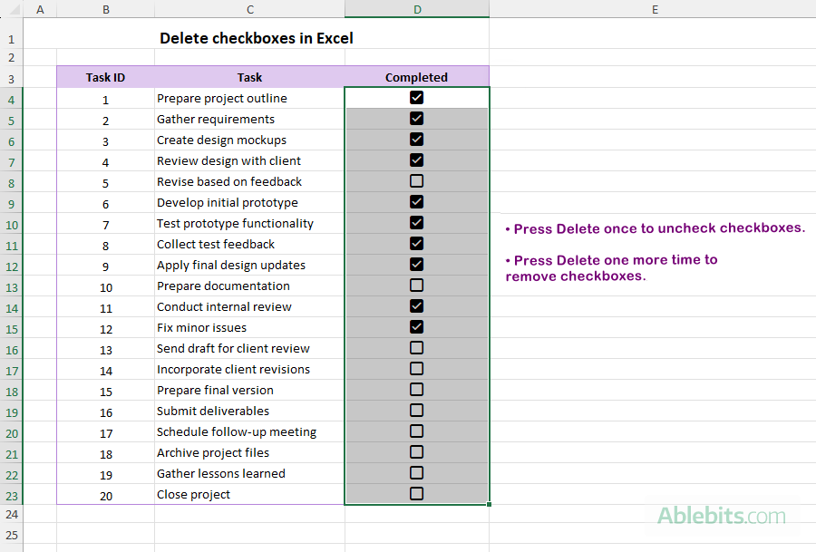
Task: Select column D header
Action: point(416,8)
